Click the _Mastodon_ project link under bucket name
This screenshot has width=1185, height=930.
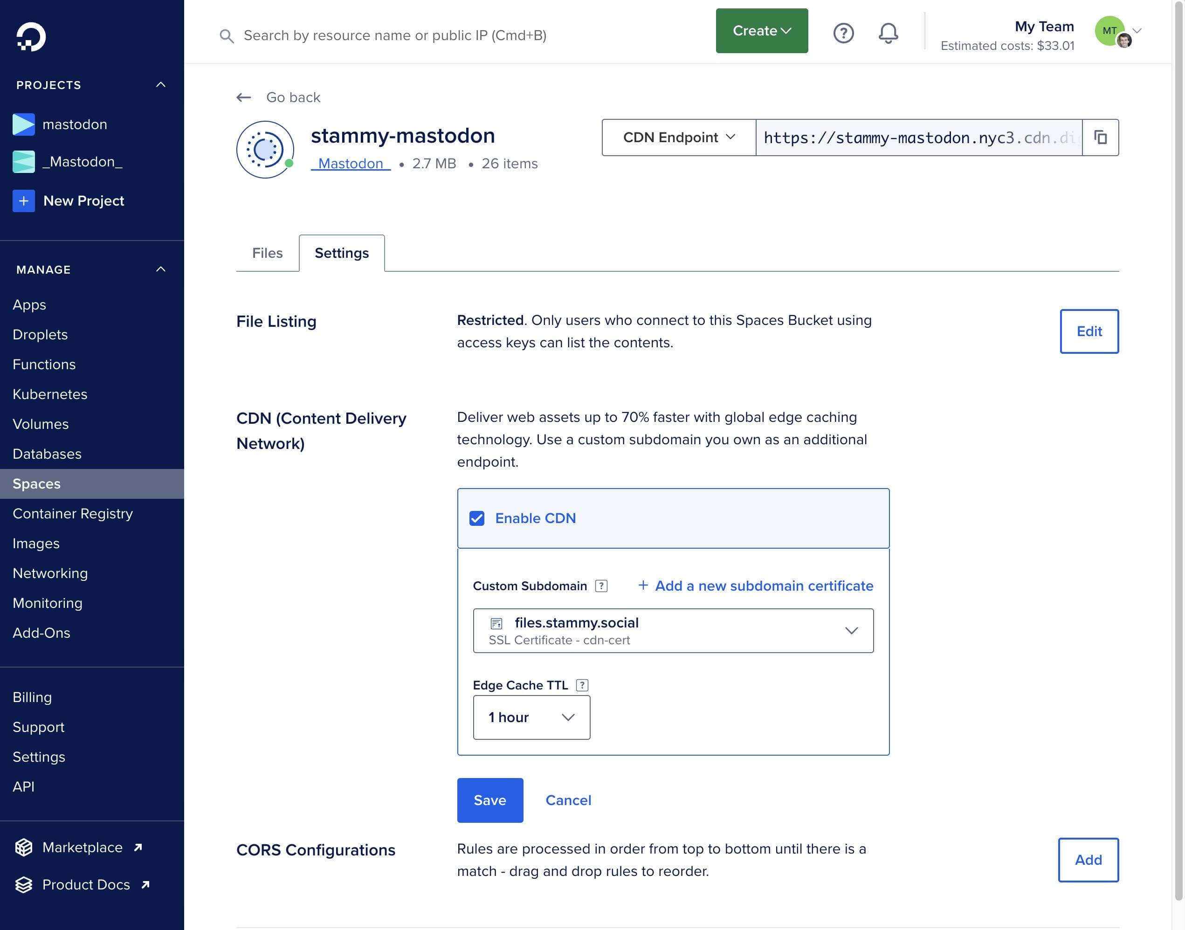(x=351, y=163)
